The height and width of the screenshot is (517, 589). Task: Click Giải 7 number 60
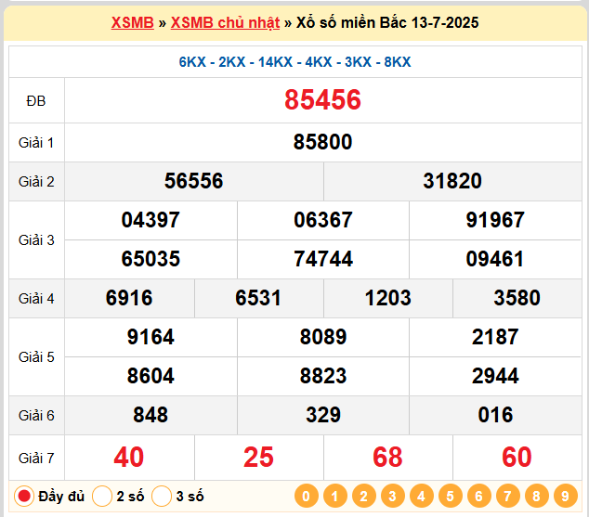(517, 458)
